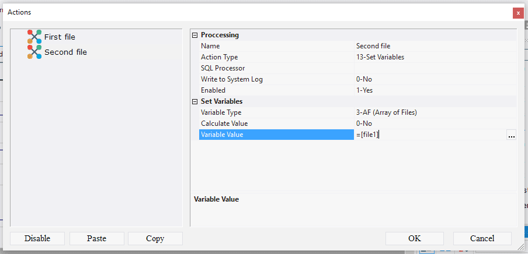
Task: Click the Second file action icon
Action: pyautogui.click(x=34, y=52)
